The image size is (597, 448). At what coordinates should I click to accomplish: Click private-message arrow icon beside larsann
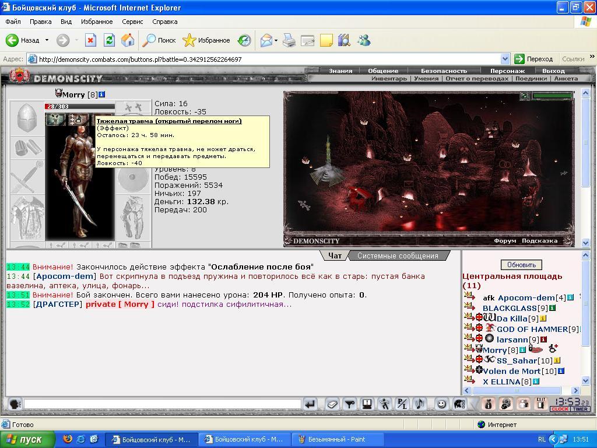tap(469, 338)
